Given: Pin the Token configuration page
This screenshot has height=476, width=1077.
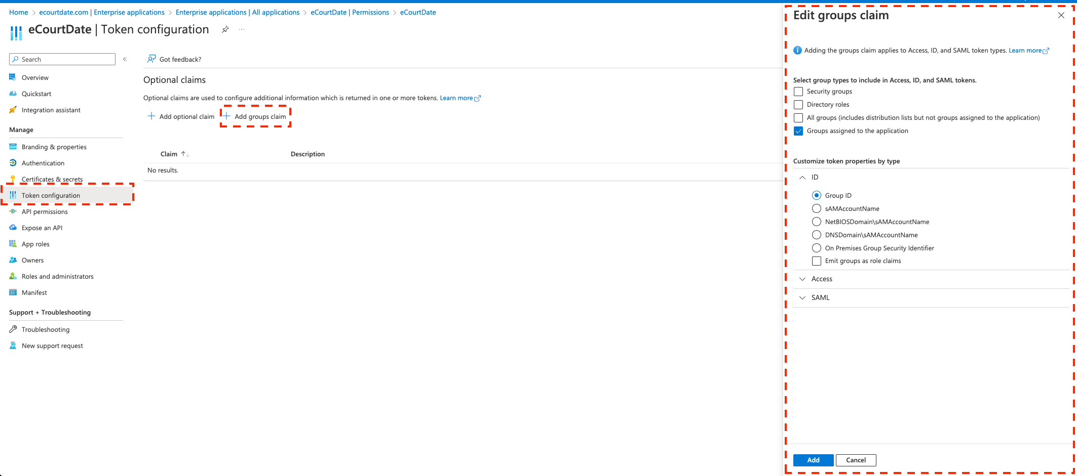Looking at the screenshot, I should tap(225, 29).
